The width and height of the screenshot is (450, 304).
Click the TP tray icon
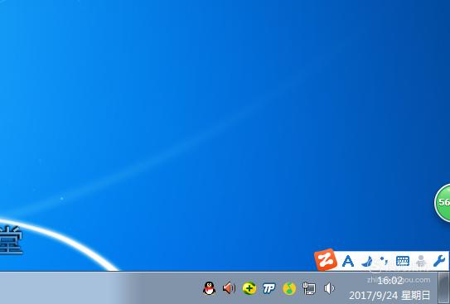click(x=269, y=288)
